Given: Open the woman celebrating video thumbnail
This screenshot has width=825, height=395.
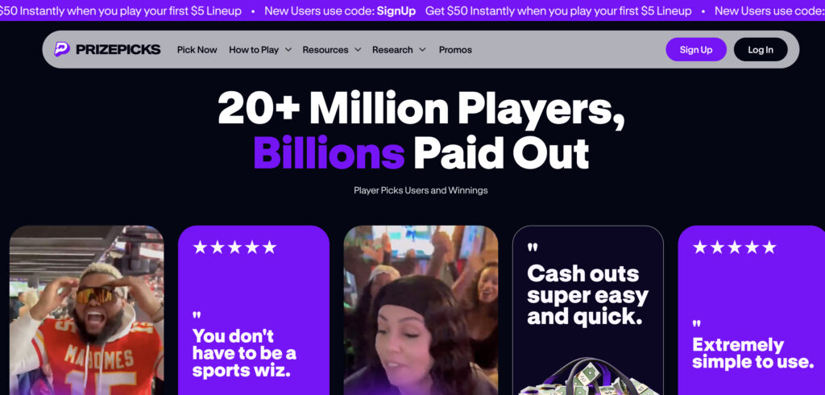Looking at the screenshot, I should (x=421, y=310).
